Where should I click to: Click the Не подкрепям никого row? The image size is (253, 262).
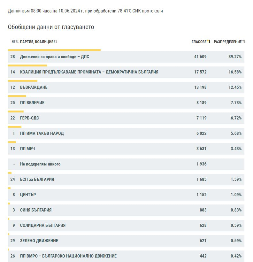(x=126, y=164)
